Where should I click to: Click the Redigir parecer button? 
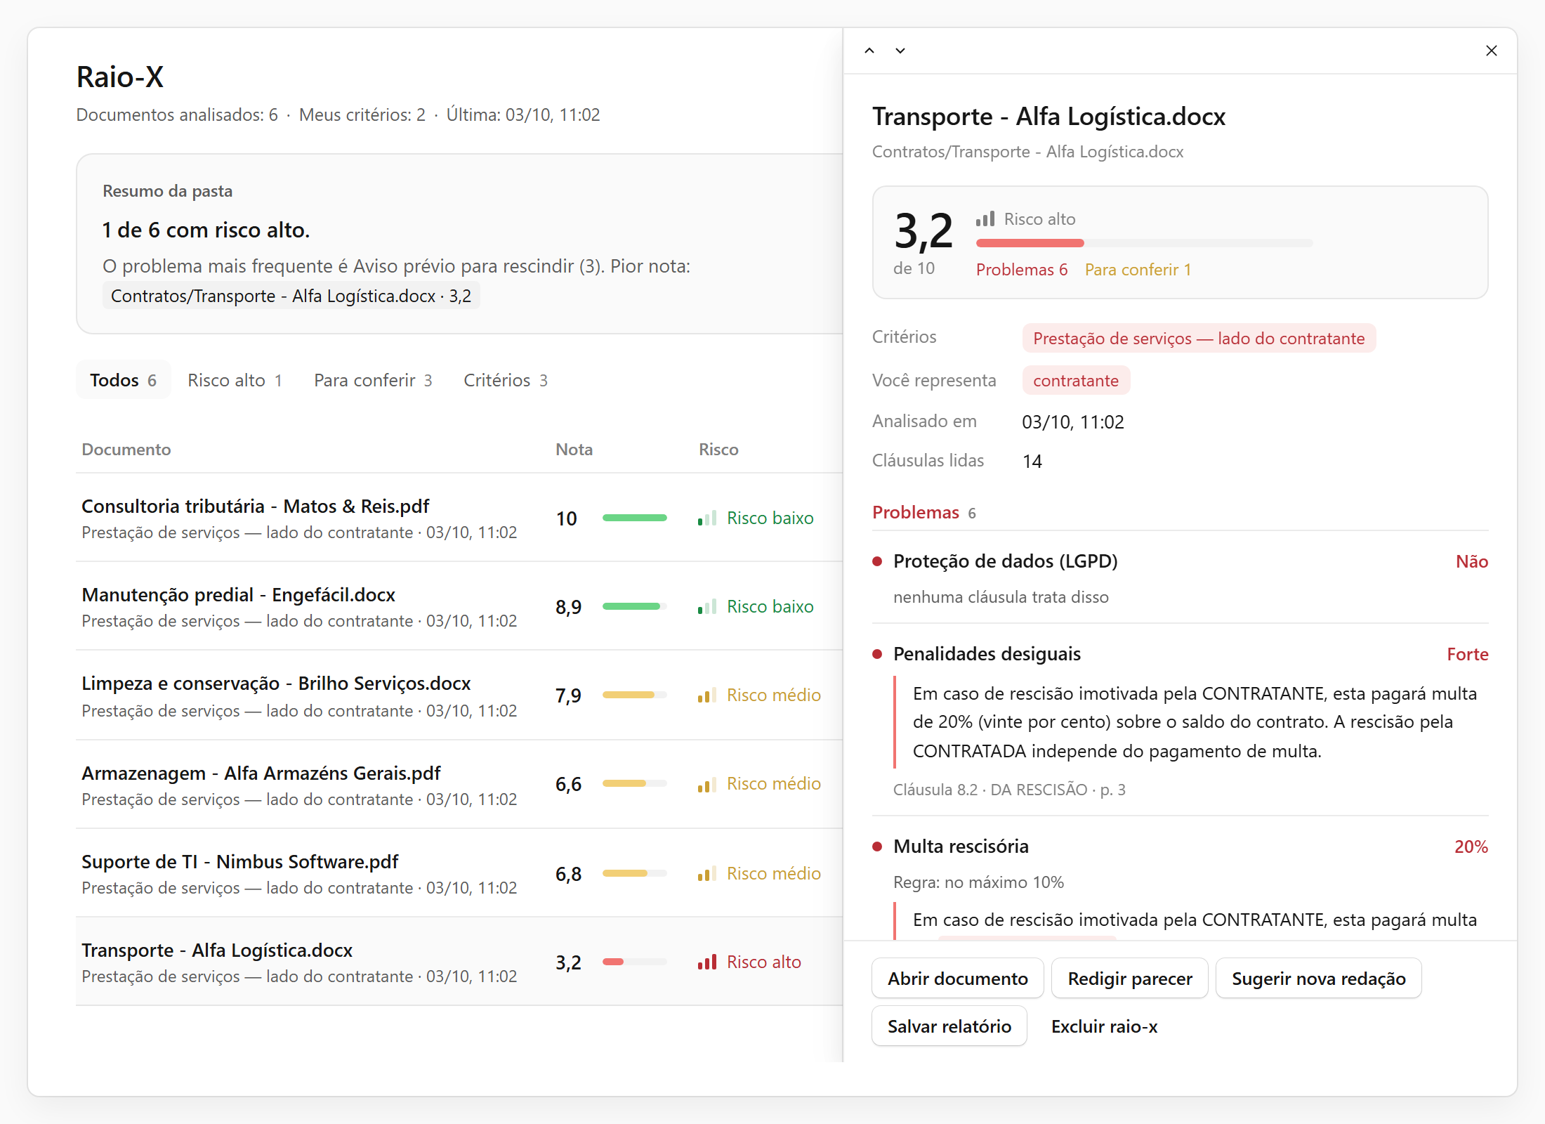[x=1130, y=978]
